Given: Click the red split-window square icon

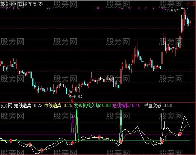Looking at the screenshot, I should point(193,4).
